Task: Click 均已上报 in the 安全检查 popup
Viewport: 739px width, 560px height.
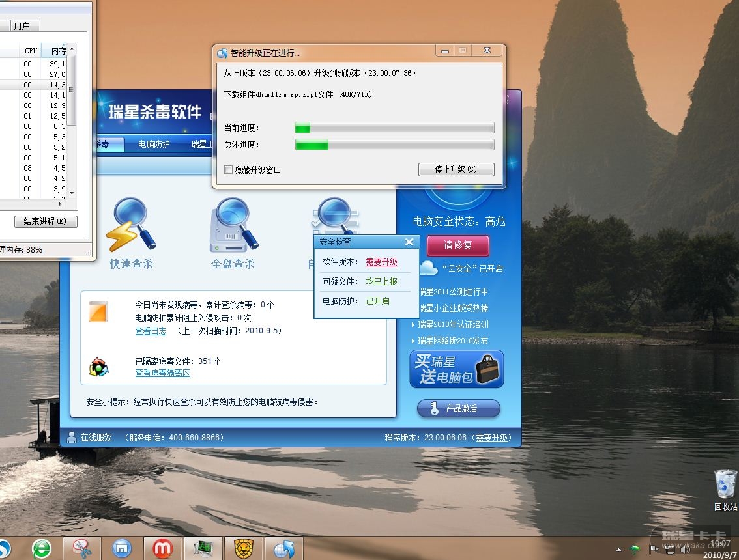Action: pyautogui.click(x=382, y=281)
